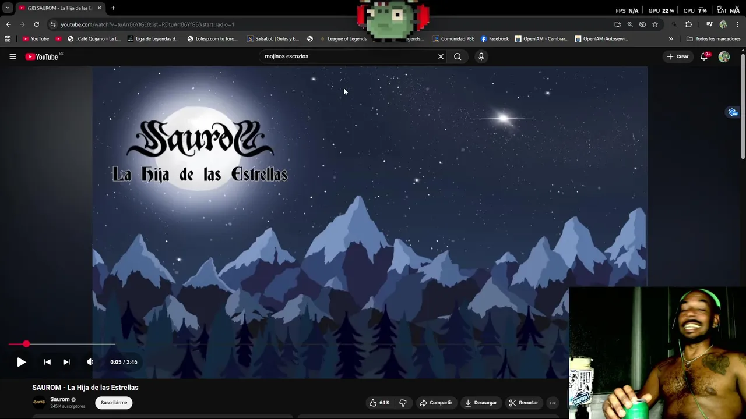This screenshot has height=419, width=746.
Task: Open media controls icon in toolbar
Action: (709, 24)
